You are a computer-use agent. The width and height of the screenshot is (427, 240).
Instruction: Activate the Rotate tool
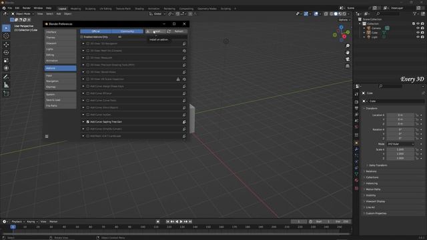pyautogui.click(x=6, y=52)
